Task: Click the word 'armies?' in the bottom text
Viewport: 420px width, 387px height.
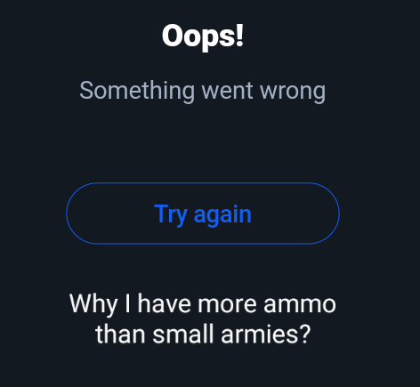Action: (x=266, y=334)
